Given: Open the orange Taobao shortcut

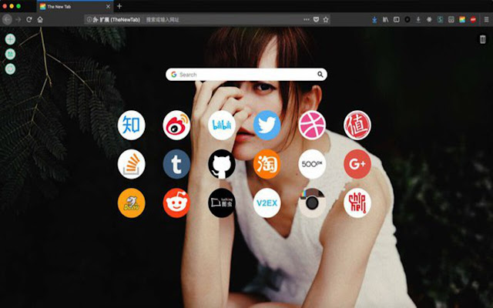Looking at the screenshot, I should [267, 164].
